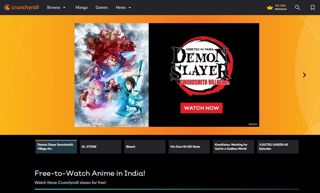The width and height of the screenshot is (320, 193).
Task: Select the Bleach carousel tab
Action: (x=145, y=147)
